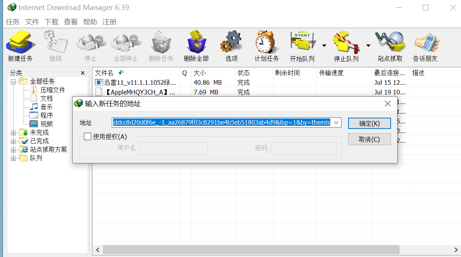Open the 注册 menu
The image size is (461, 257).
(109, 22)
